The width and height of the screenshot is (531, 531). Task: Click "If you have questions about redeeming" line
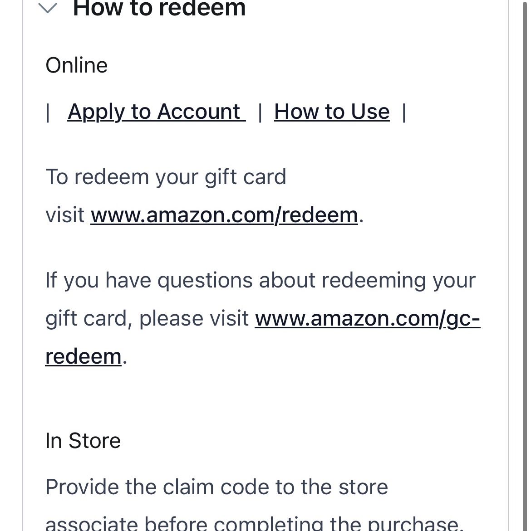[260, 280]
